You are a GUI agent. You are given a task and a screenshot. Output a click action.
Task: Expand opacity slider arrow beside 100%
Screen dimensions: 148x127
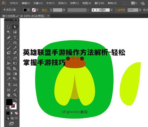click(140, 10)
